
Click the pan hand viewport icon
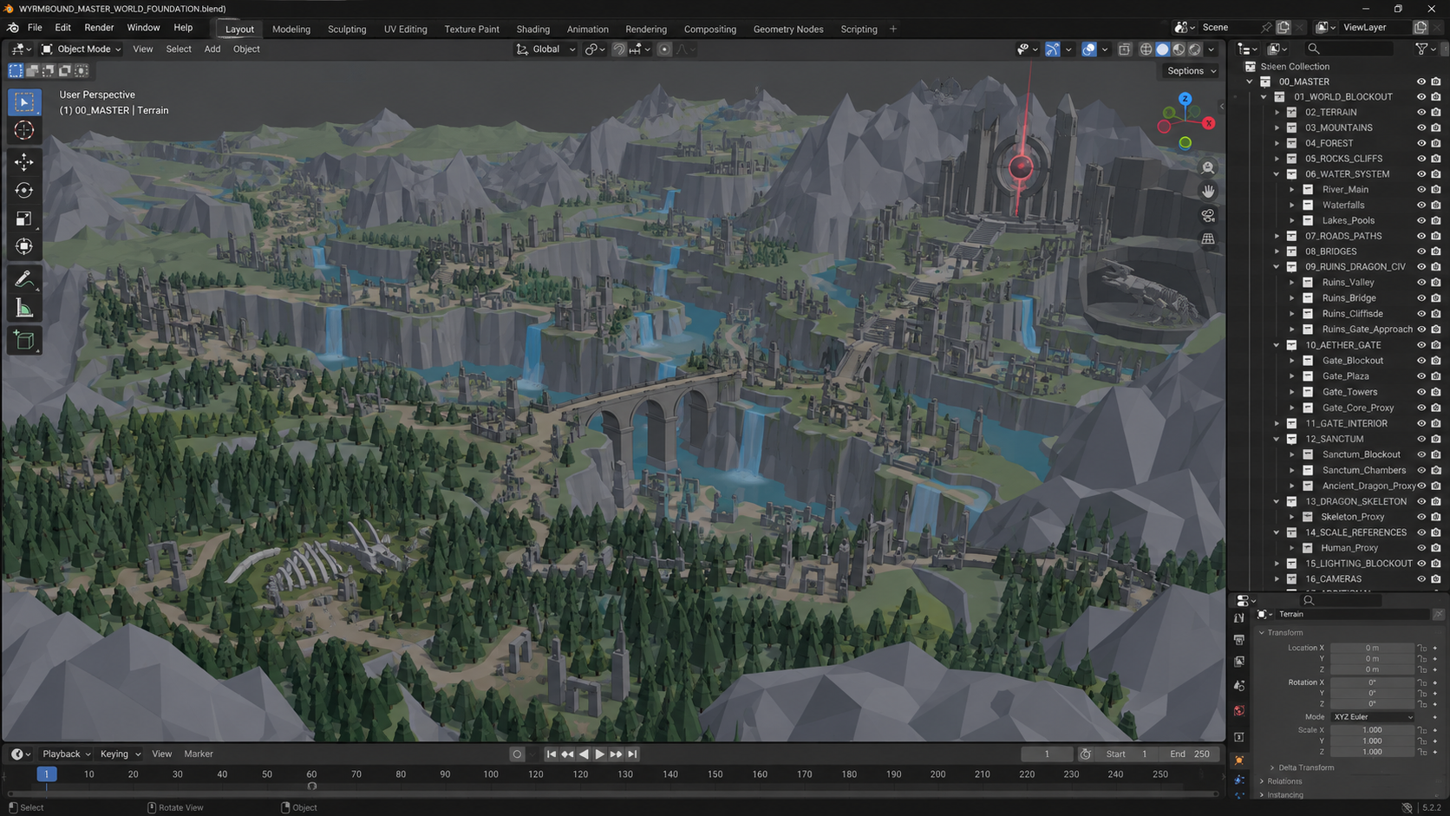pyautogui.click(x=1208, y=191)
